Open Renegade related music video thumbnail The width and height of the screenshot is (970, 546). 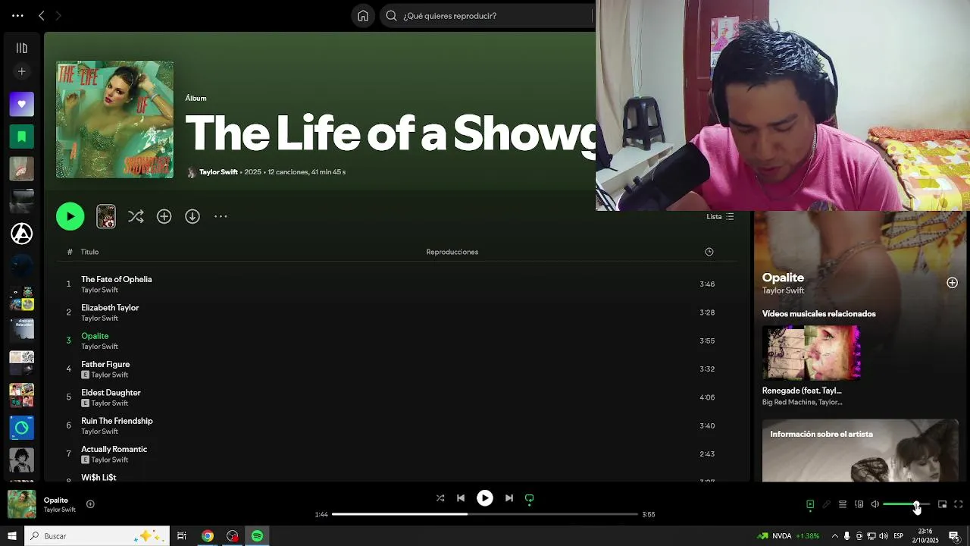(812, 353)
